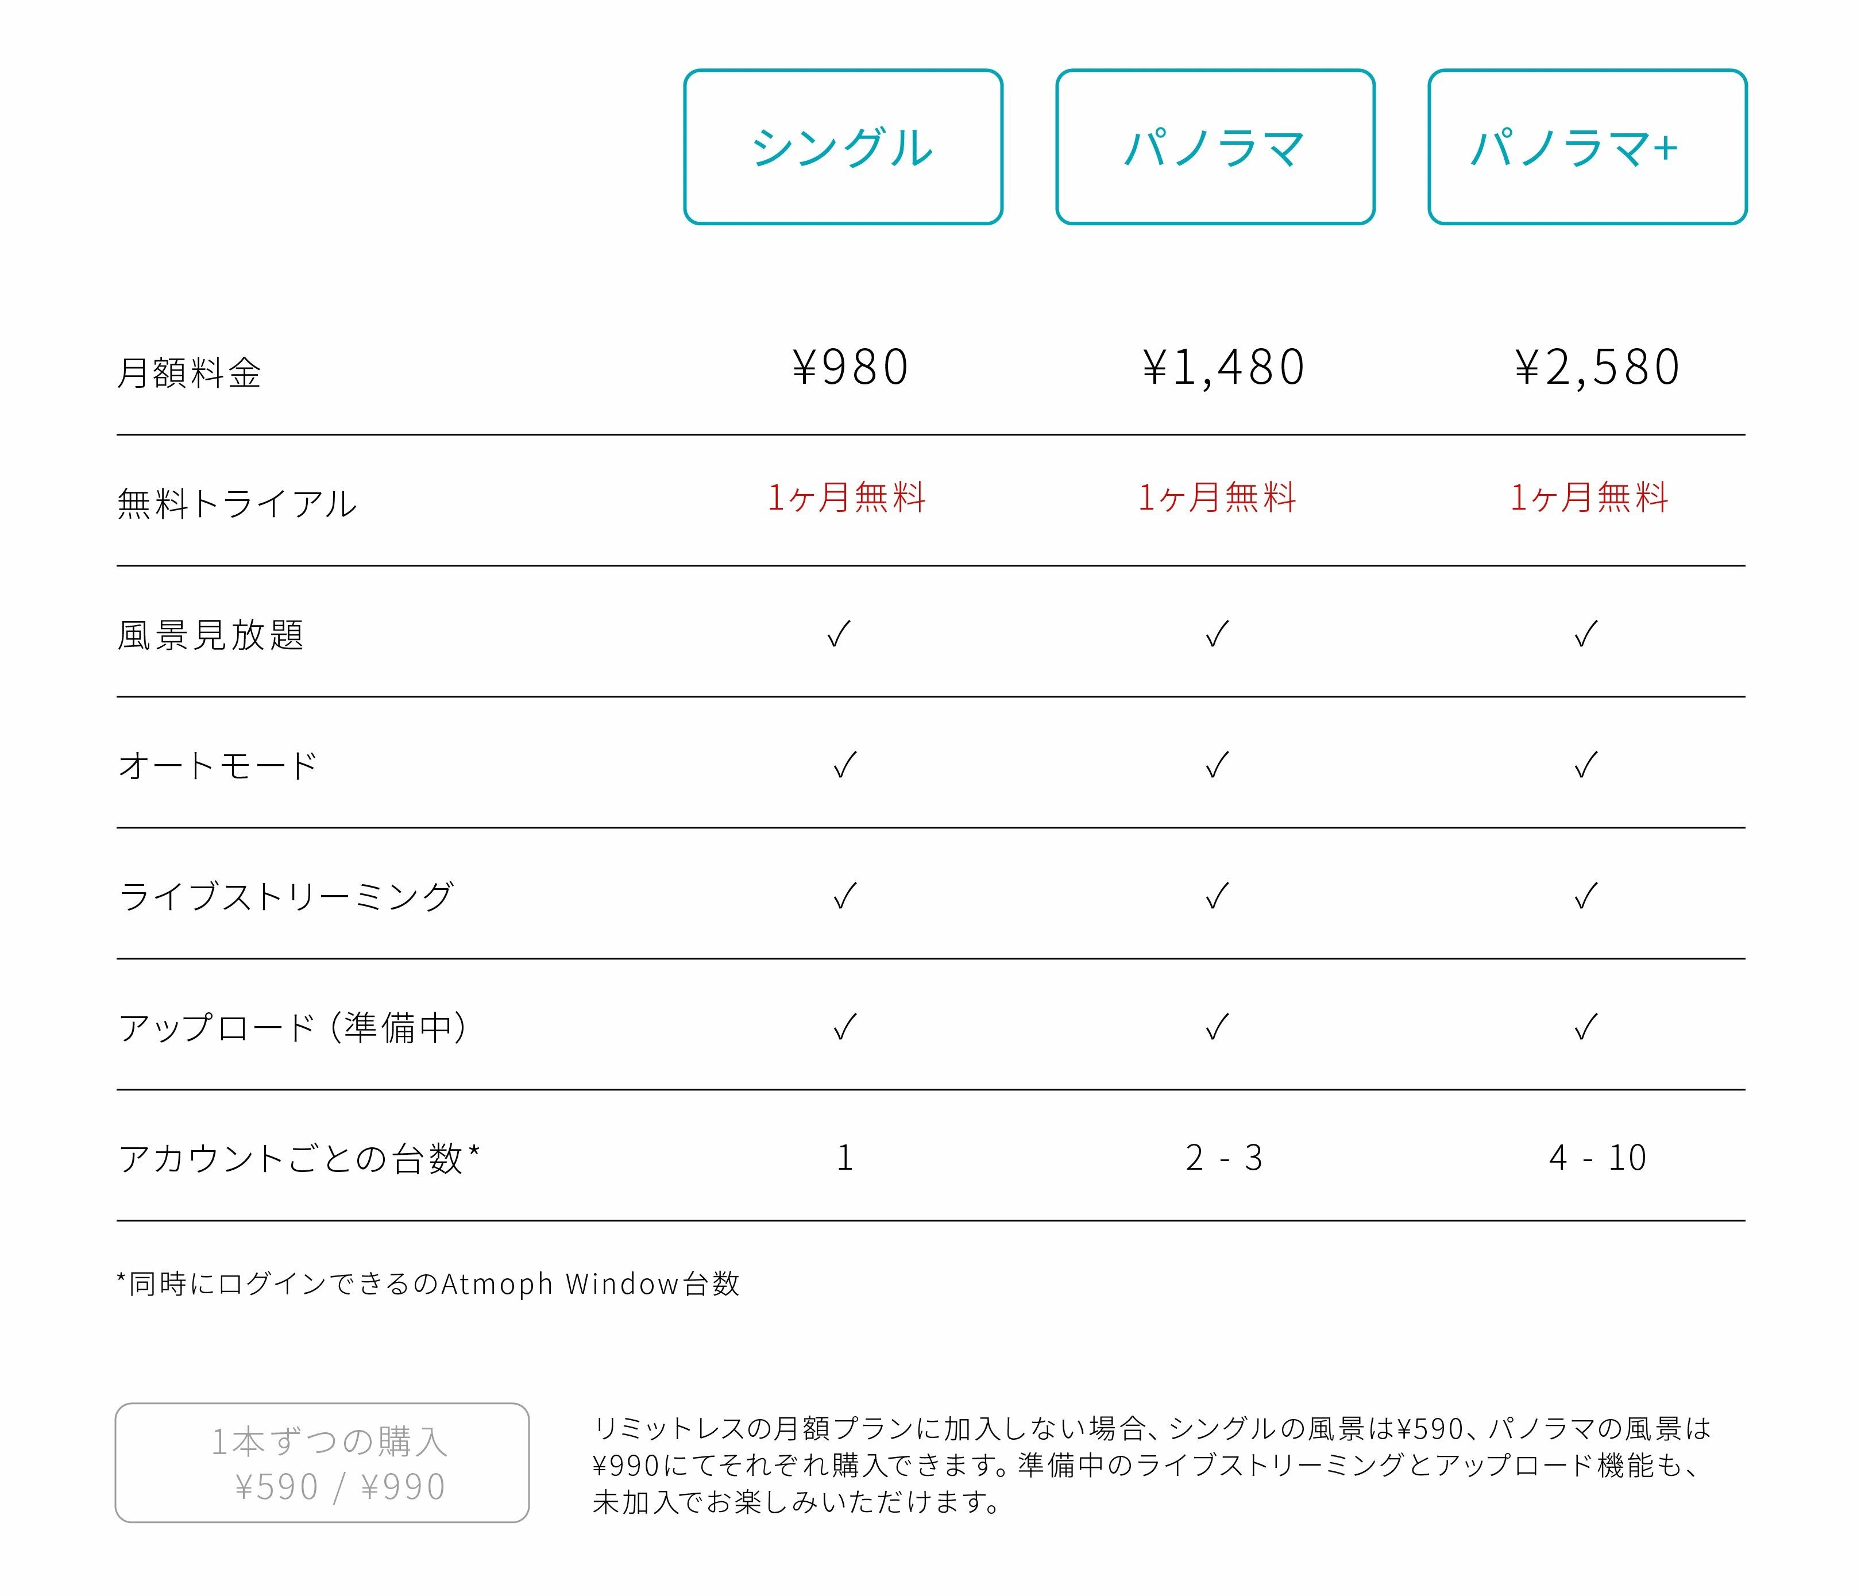Screen dimensions: 1861x1596
Task: Click the 1本ずつの購入 ¥590 / ¥990 button
Action: (x=322, y=1463)
